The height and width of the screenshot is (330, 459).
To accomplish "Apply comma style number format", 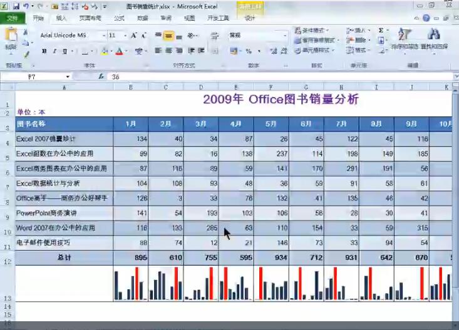I will pyautogui.click(x=259, y=51).
